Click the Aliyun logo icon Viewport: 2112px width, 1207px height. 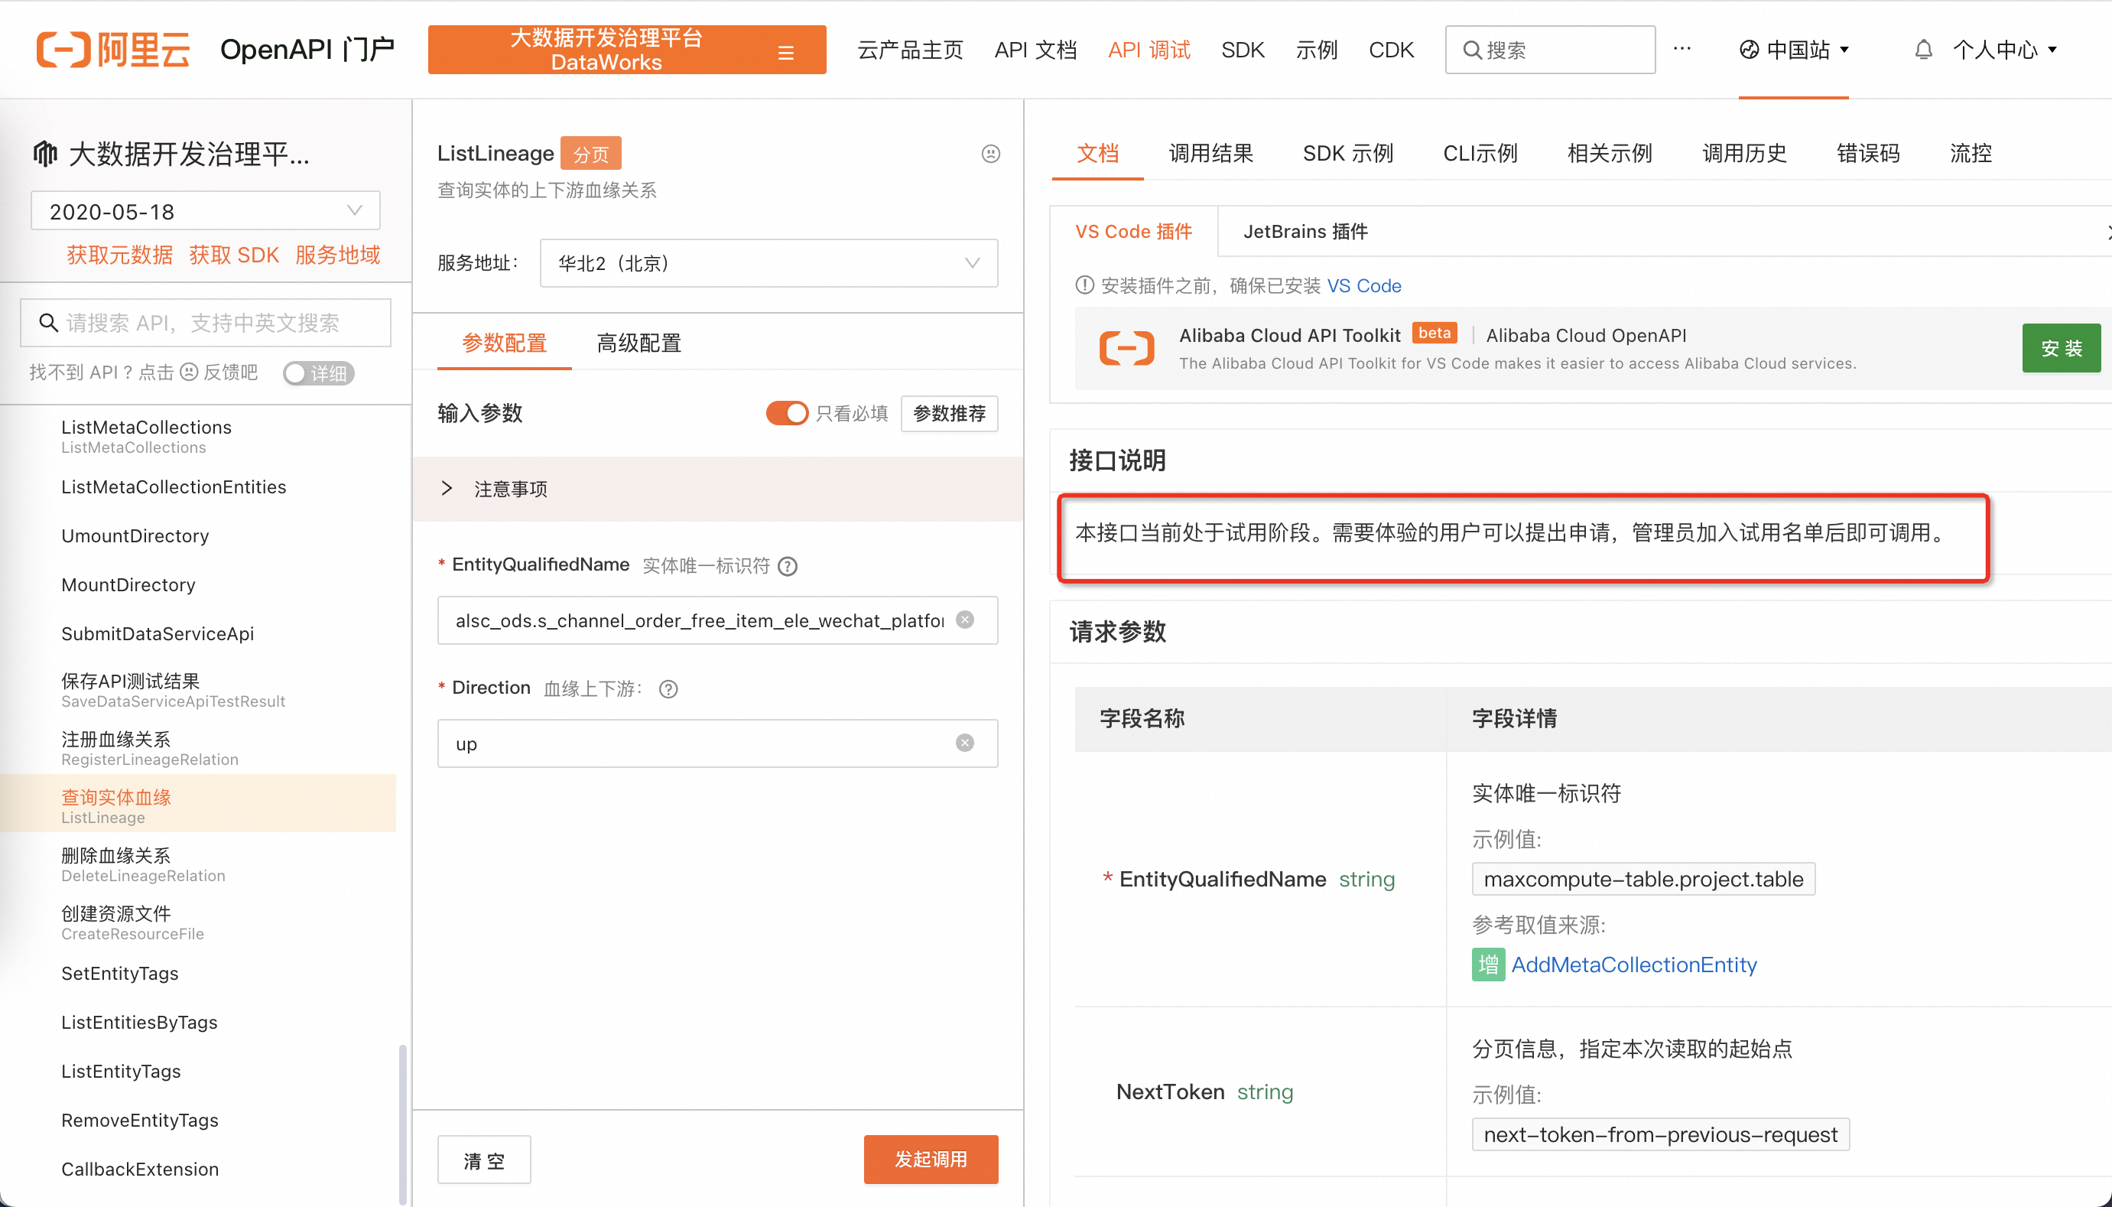[63, 50]
